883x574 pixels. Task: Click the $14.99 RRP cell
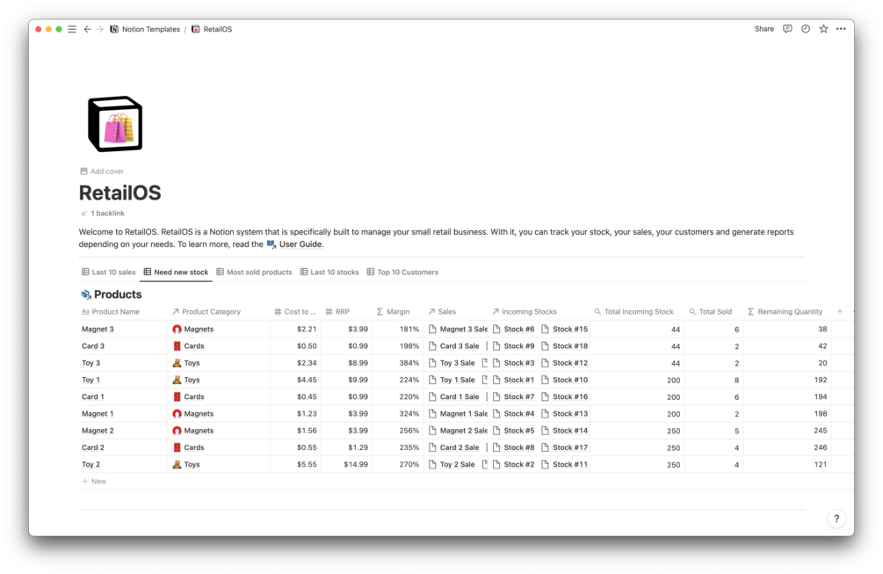[356, 464]
